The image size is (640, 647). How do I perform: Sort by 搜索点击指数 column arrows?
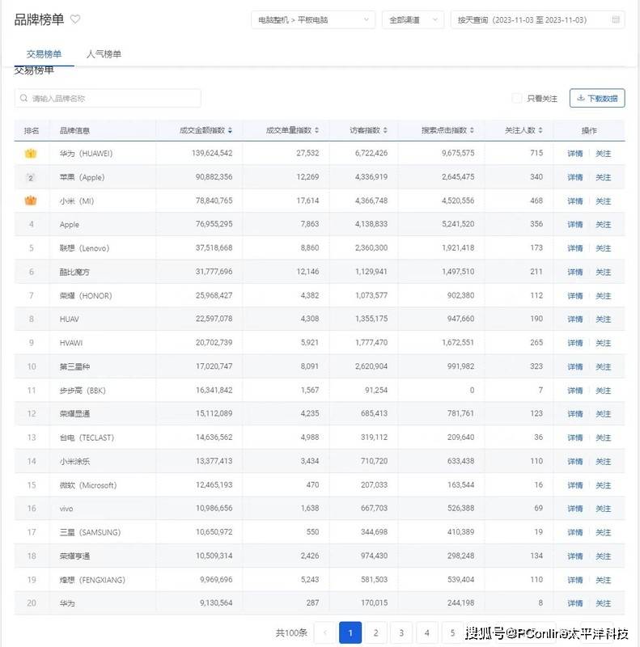[472, 130]
